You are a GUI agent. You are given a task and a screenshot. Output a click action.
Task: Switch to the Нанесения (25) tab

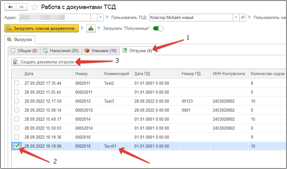pyautogui.click(x=61, y=51)
